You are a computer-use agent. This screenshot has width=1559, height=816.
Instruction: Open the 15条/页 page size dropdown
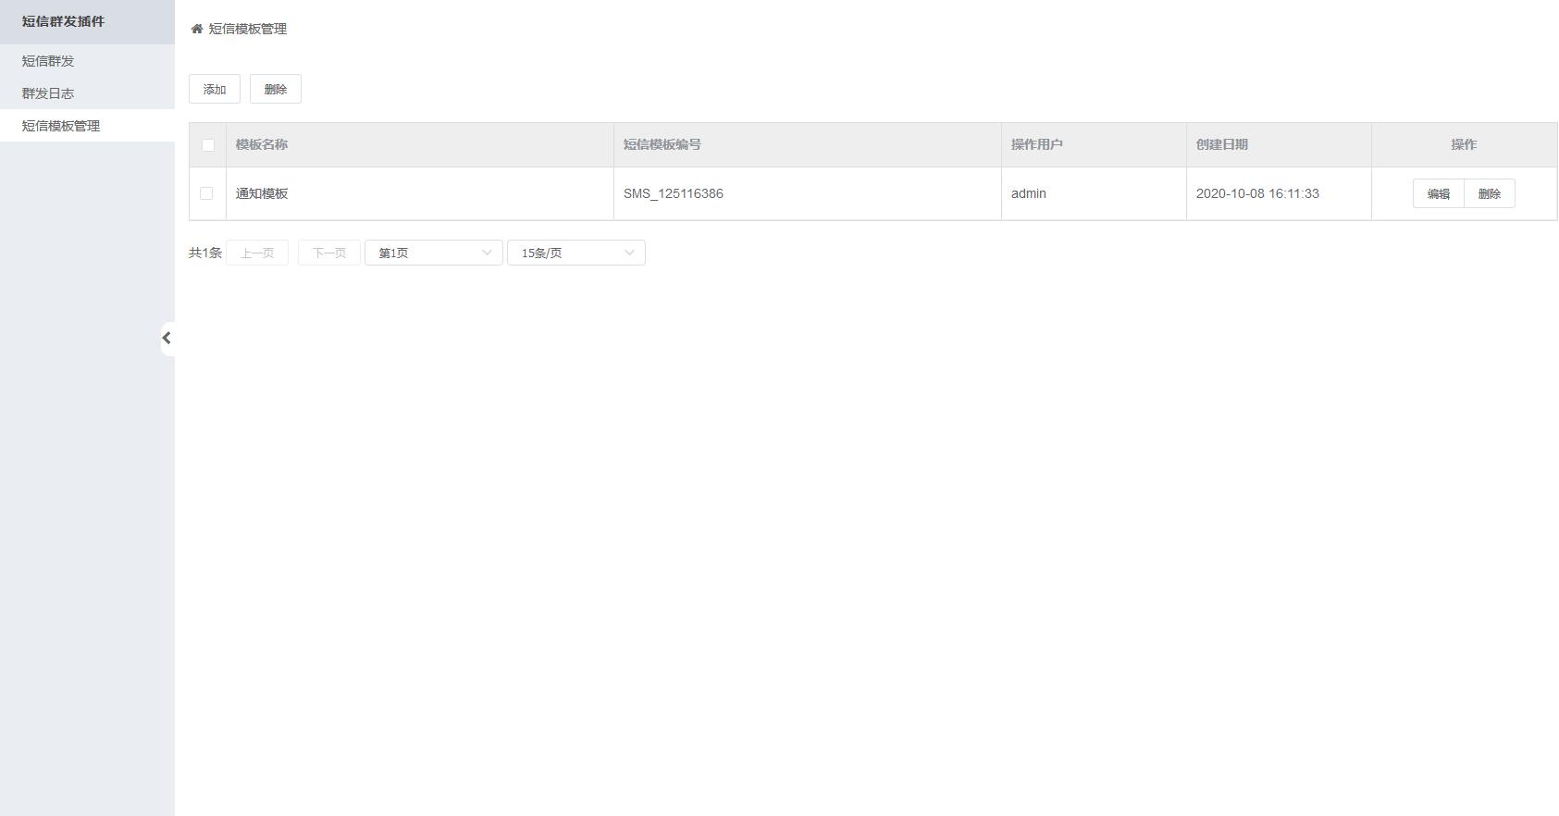coord(576,253)
